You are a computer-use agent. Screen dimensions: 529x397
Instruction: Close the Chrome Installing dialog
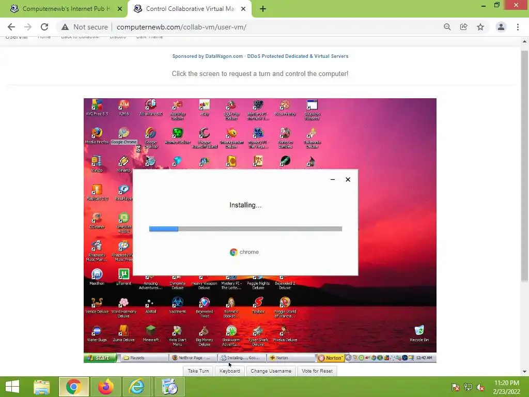click(x=348, y=179)
